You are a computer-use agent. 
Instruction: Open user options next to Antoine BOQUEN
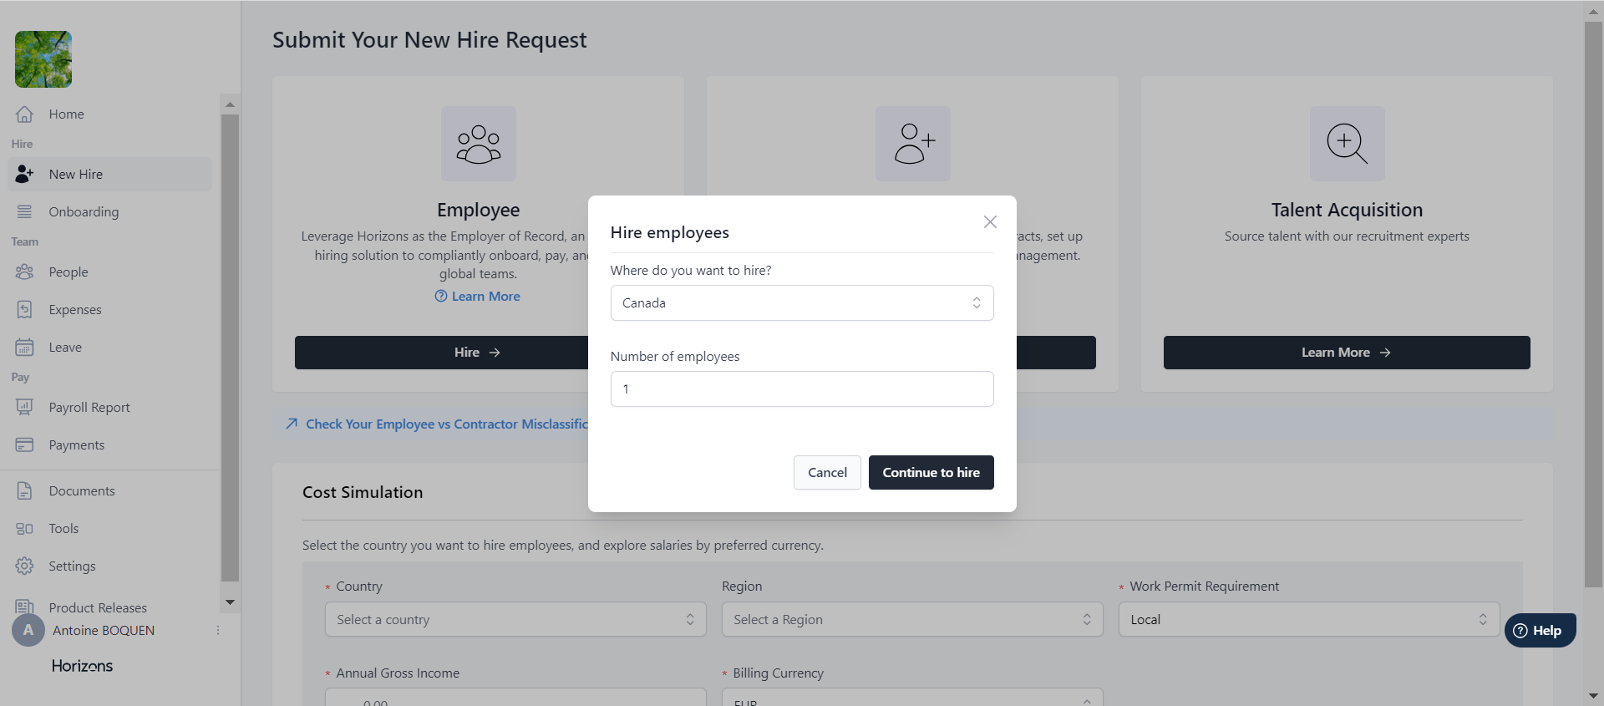[218, 631]
